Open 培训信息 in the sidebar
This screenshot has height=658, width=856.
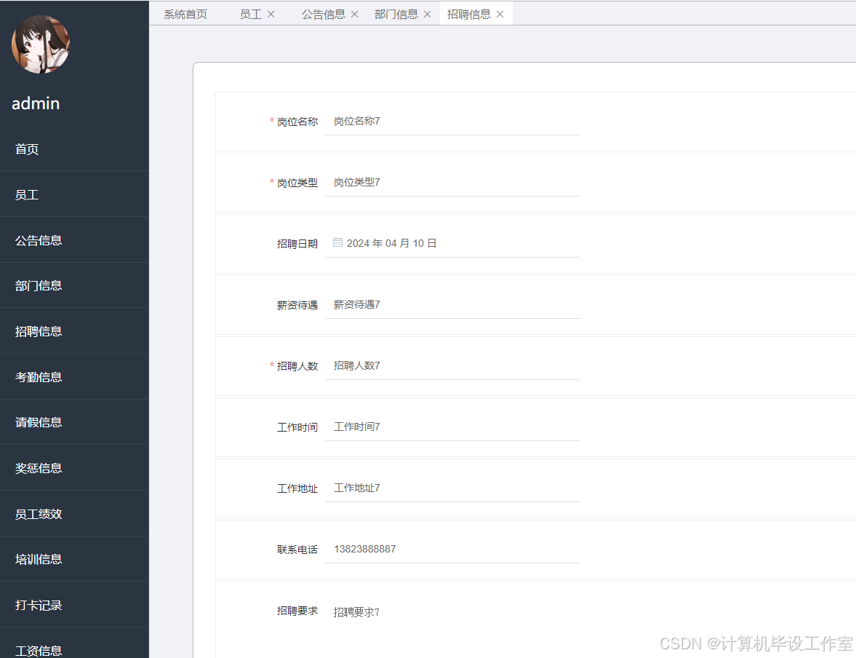74,559
